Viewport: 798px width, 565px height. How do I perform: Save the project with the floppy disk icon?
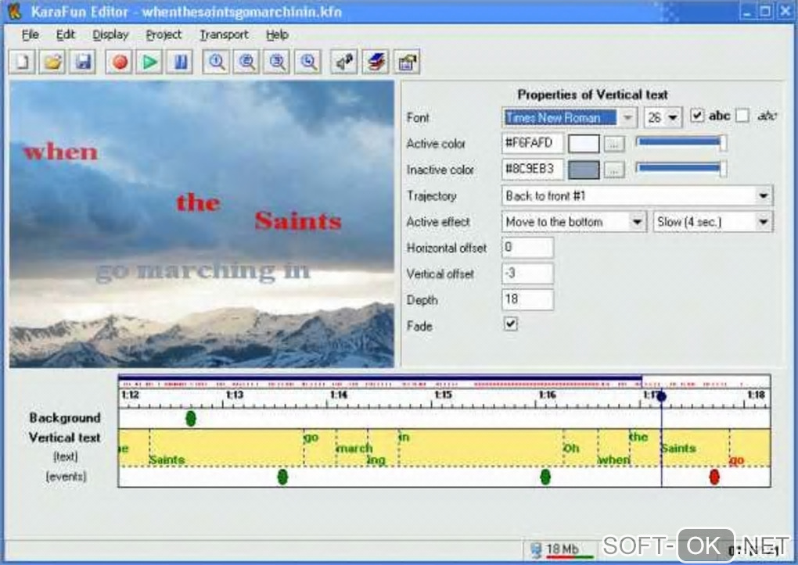click(83, 62)
